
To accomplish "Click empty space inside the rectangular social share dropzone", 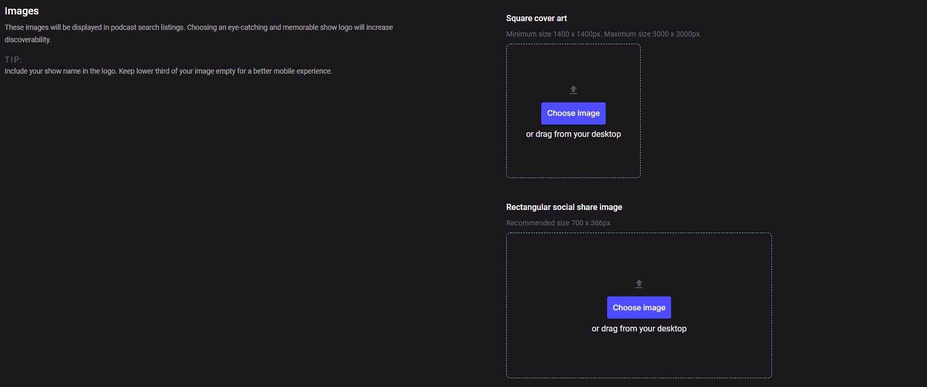I will pos(566,355).
